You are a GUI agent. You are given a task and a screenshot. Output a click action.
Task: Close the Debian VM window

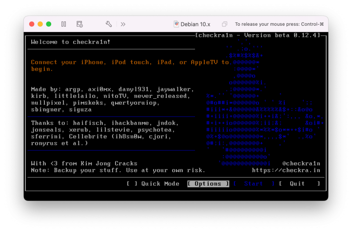tap(32, 24)
